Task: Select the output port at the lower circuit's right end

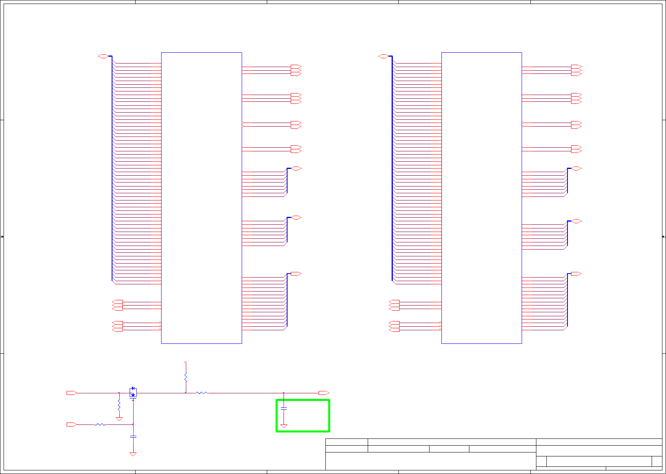Action: (324, 393)
